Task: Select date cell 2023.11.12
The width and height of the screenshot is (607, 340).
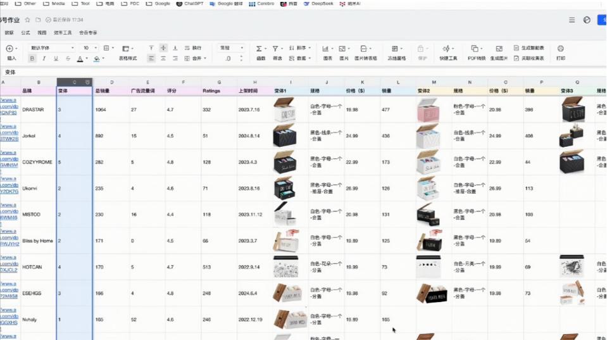Action: click(254, 215)
